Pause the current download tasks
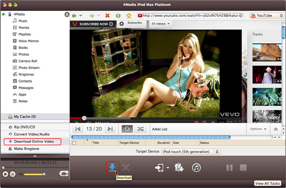Viewport: 286px width, 188px height. pos(229,168)
